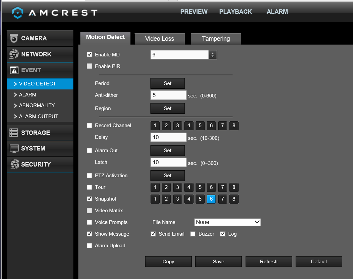Open System section via the monitor icon
Image resolution: width=353 pixels, height=279 pixels.
coord(14,149)
